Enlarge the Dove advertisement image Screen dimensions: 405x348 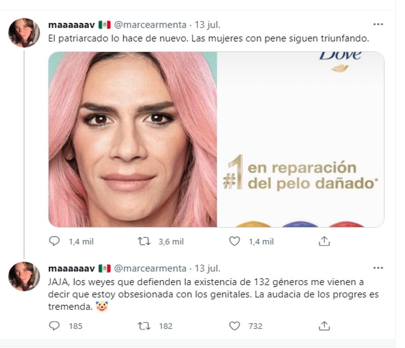(216, 140)
